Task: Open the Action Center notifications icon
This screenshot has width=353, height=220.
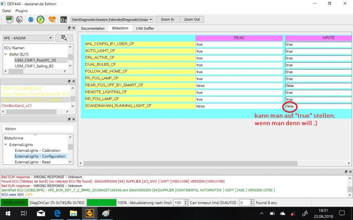Action: [x=342, y=213]
